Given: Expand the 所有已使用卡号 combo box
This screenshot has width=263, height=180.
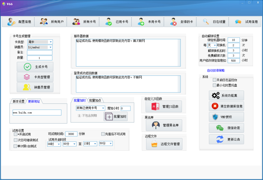Looking at the screenshot, I should click(x=90, y=108).
